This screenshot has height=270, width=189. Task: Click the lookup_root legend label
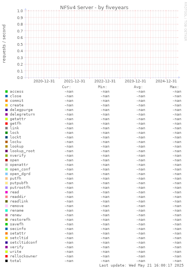click(22, 151)
